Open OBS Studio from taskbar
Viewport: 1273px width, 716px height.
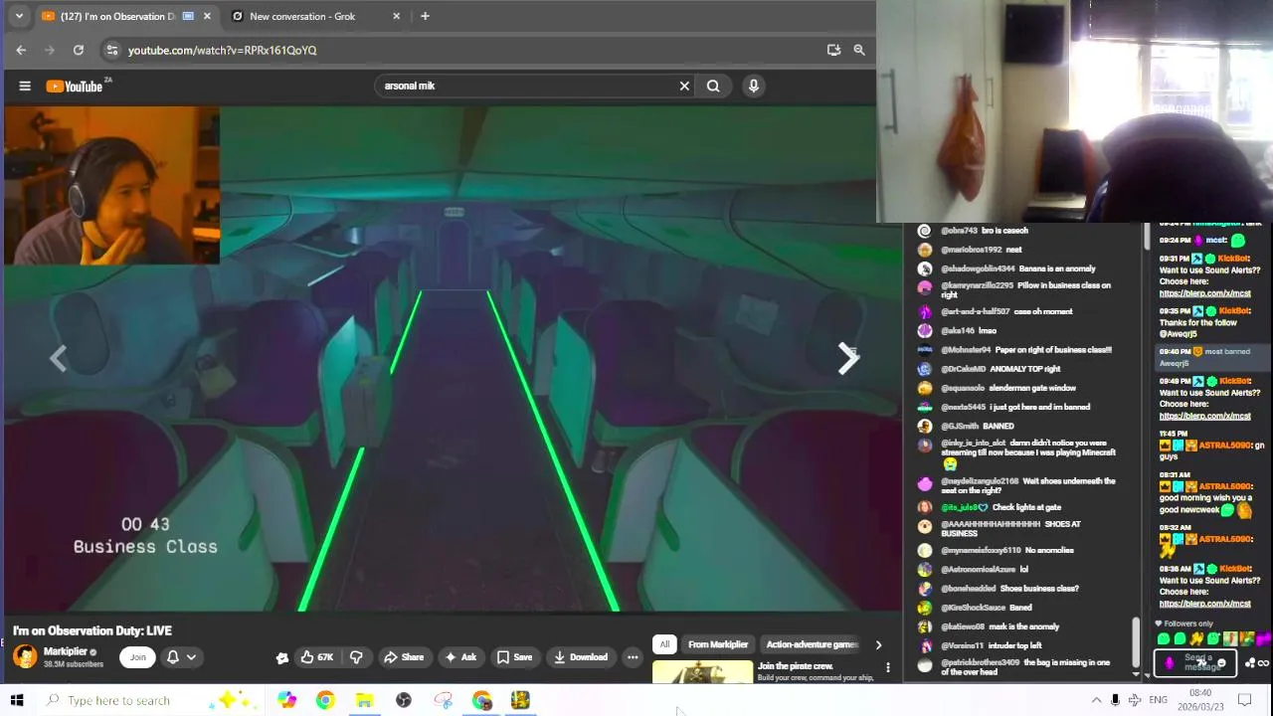[404, 700]
